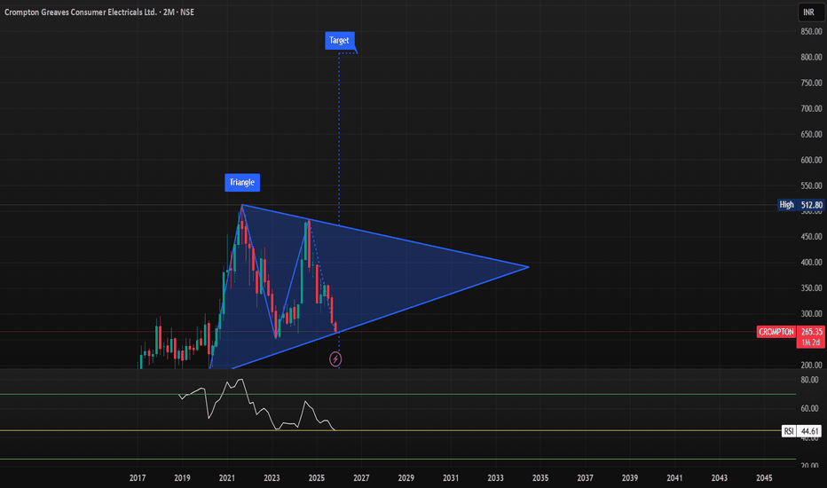Viewport: 827px width, 488px height.
Task: Click the 265.35 current price label
Action: click(x=811, y=332)
